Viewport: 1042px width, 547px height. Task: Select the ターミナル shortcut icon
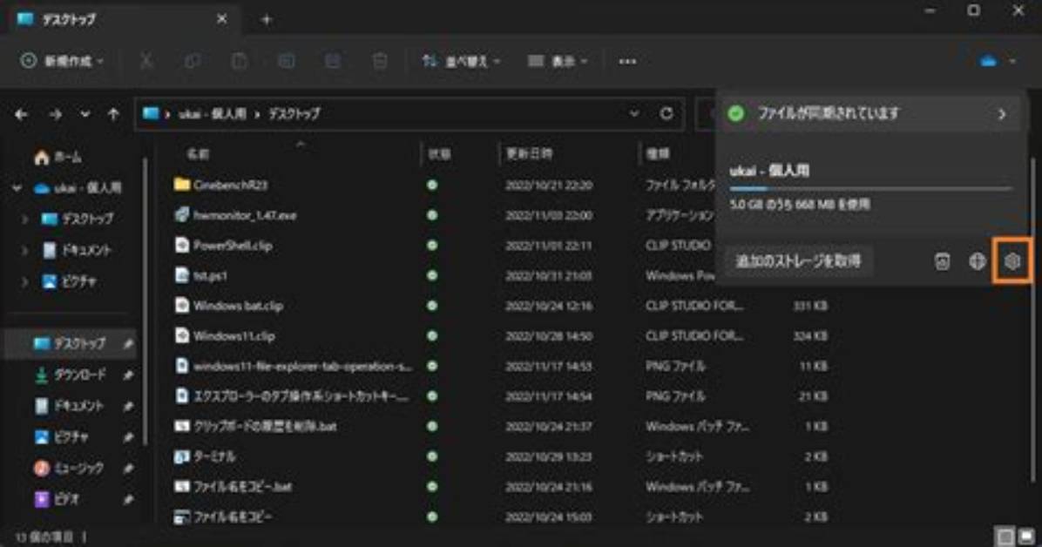click(x=181, y=456)
